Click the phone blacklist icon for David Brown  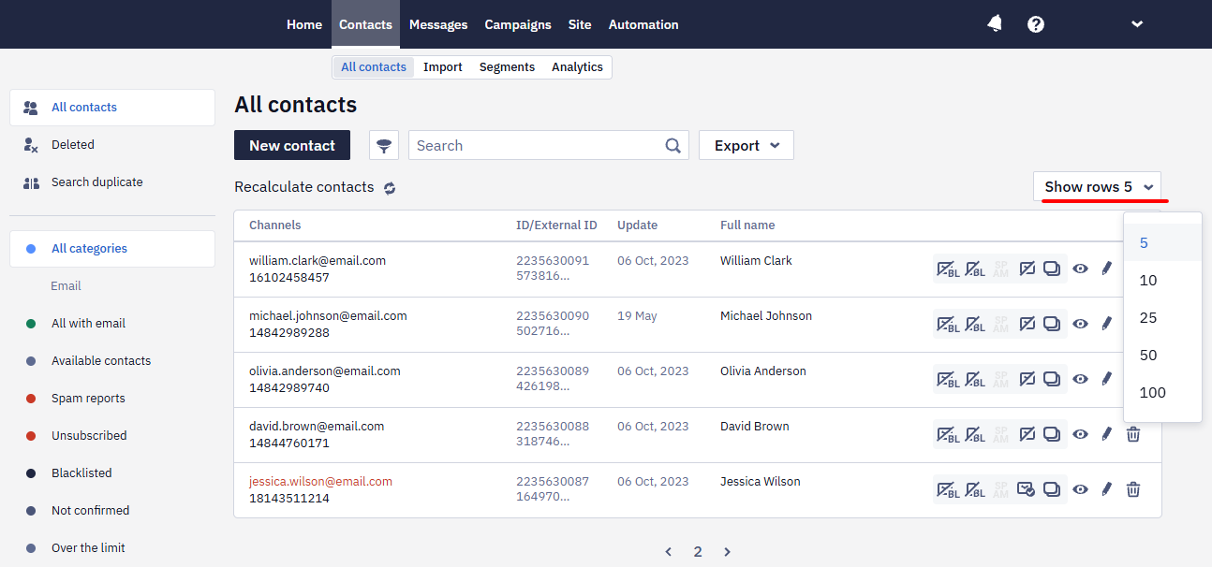click(x=975, y=435)
